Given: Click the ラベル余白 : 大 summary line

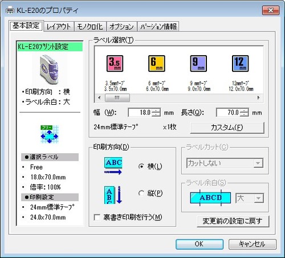Looking at the screenshot, I should [x=46, y=102].
